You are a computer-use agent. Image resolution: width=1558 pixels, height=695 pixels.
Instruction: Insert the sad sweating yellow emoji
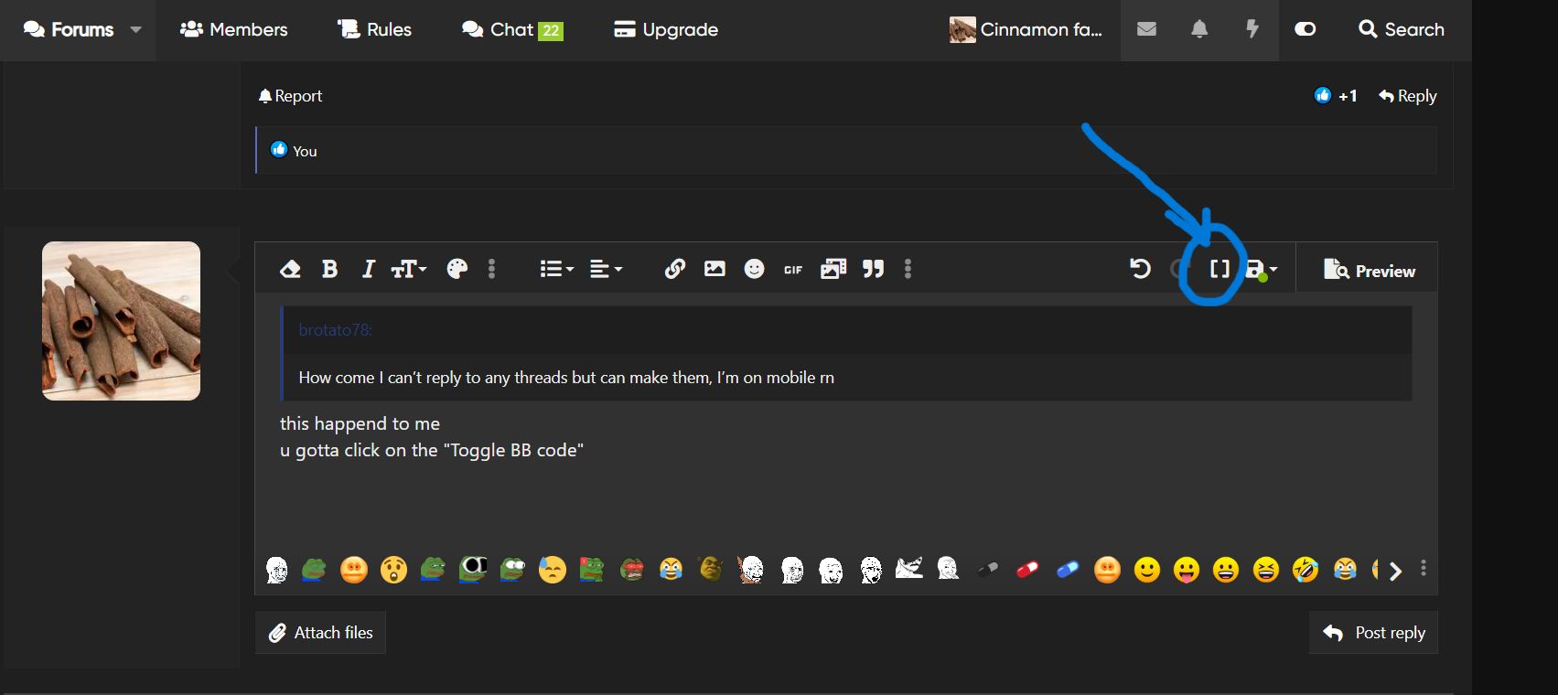pos(553,570)
